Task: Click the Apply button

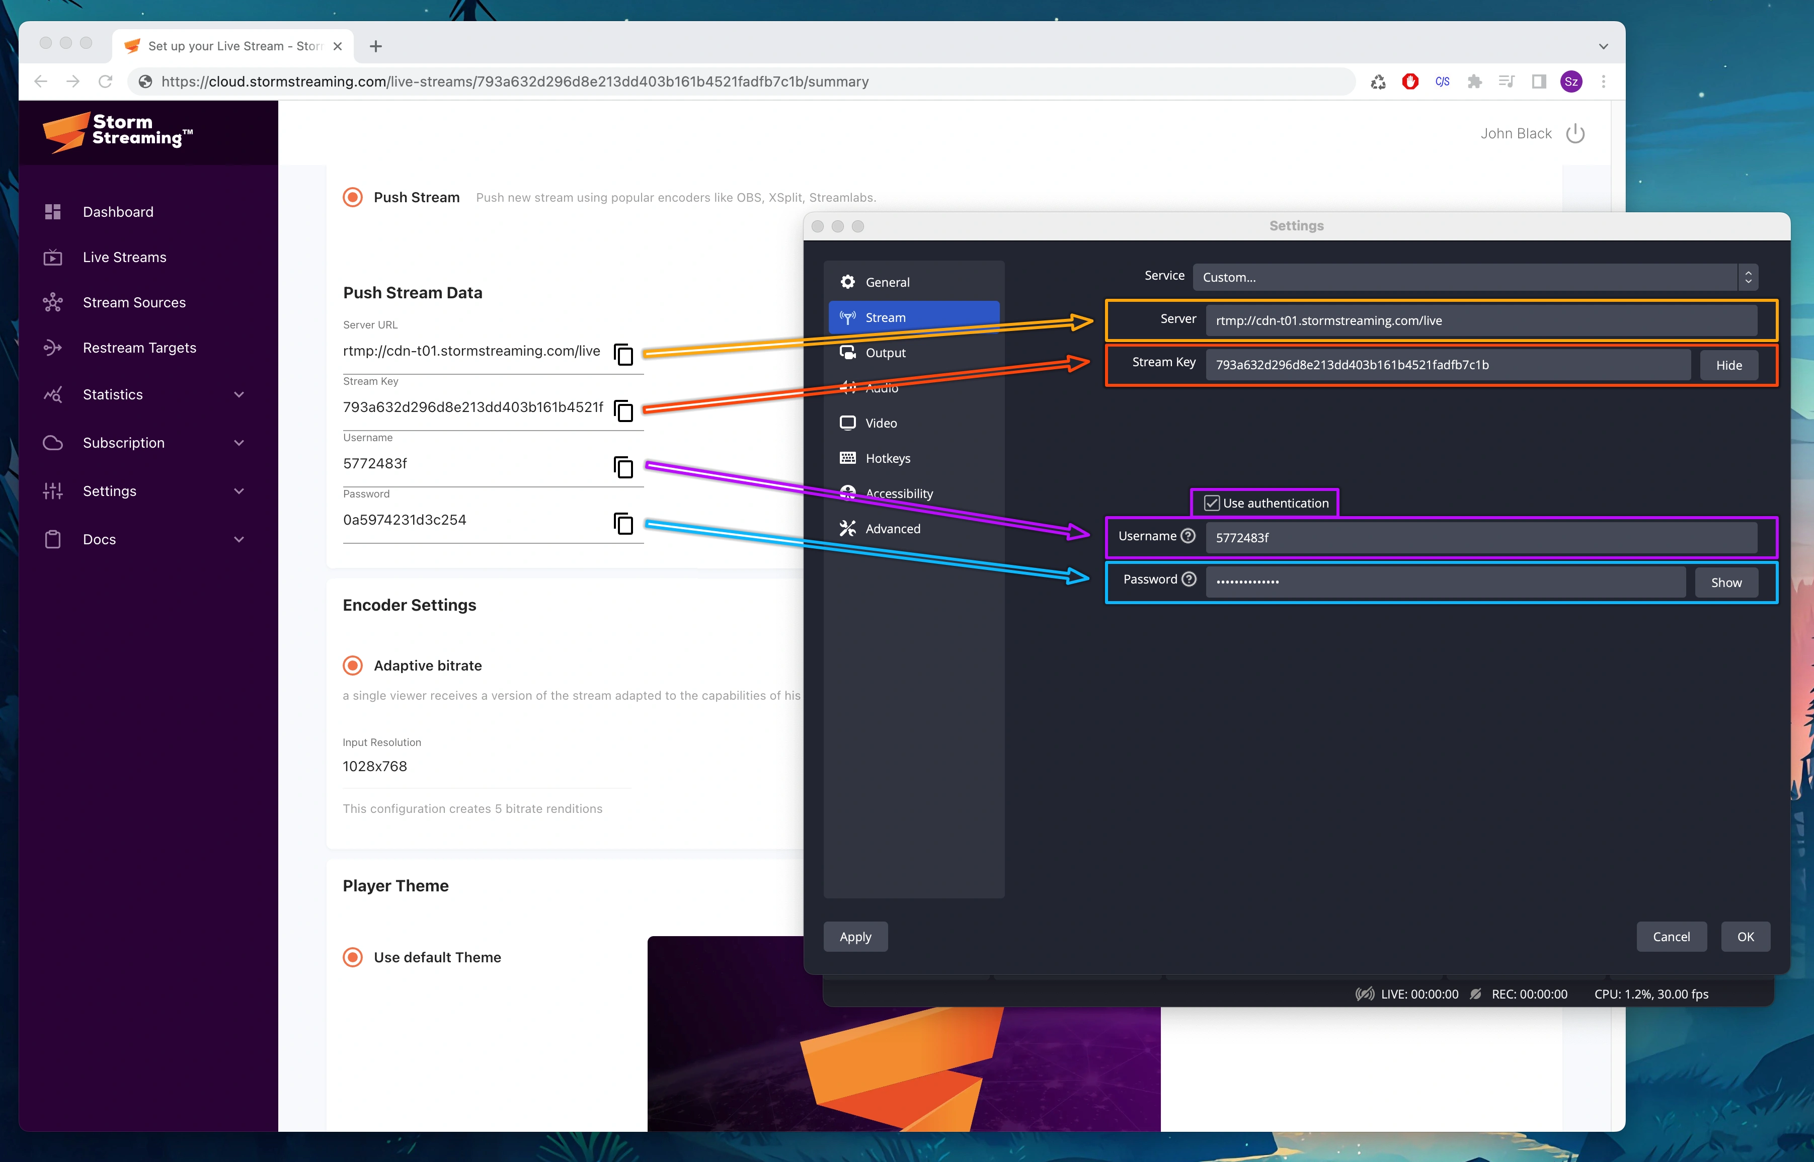Action: pyautogui.click(x=855, y=937)
